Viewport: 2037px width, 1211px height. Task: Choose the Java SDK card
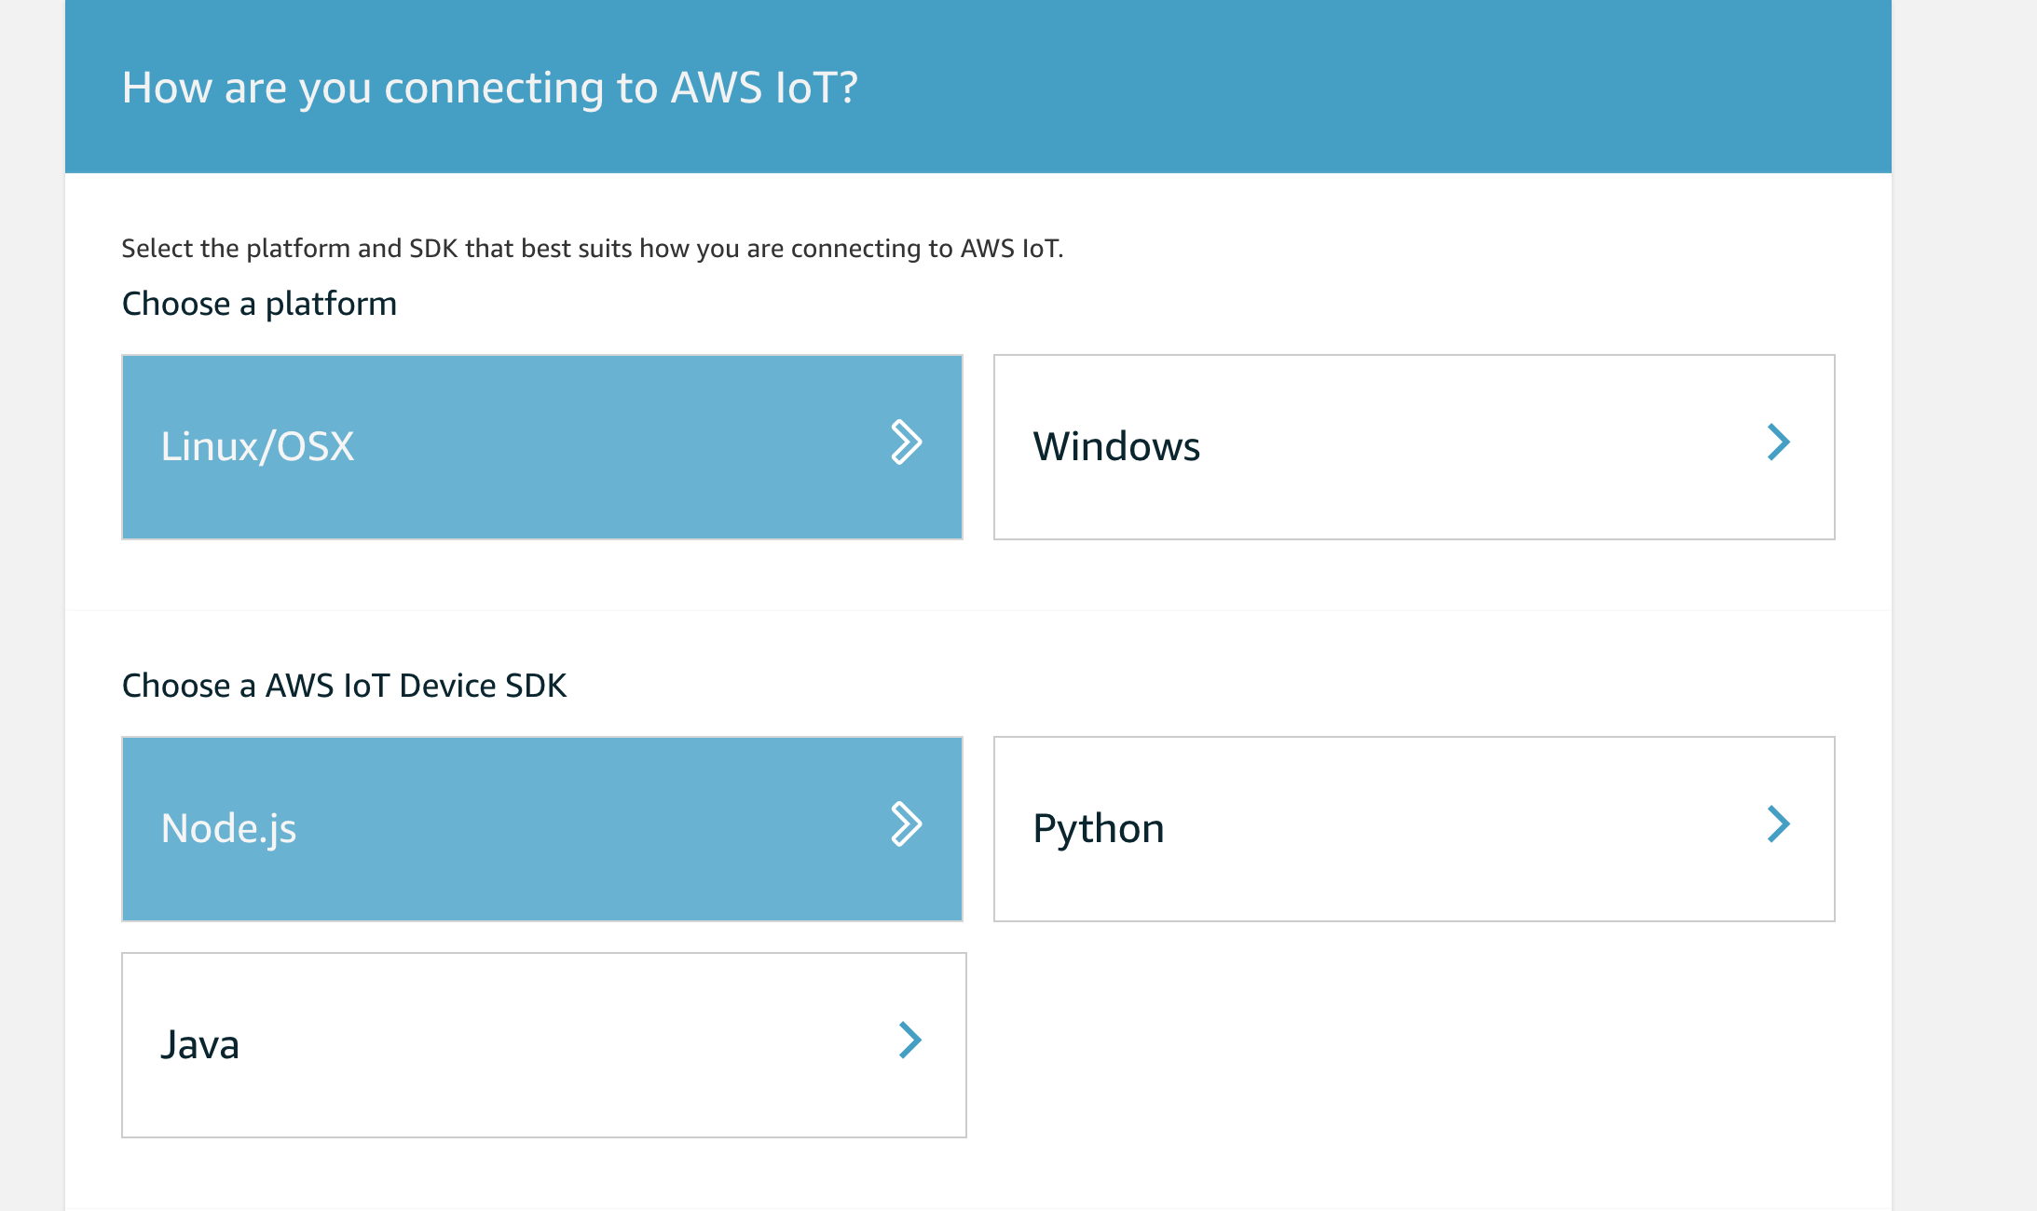(x=543, y=1045)
